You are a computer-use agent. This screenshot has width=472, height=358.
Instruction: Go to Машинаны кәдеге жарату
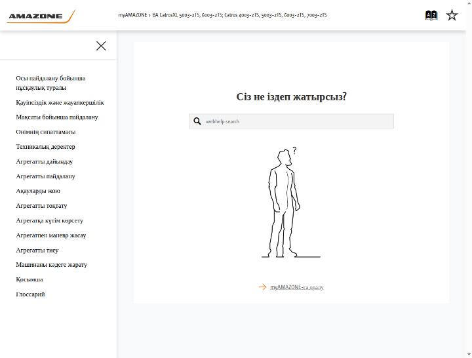(x=52, y=265)
